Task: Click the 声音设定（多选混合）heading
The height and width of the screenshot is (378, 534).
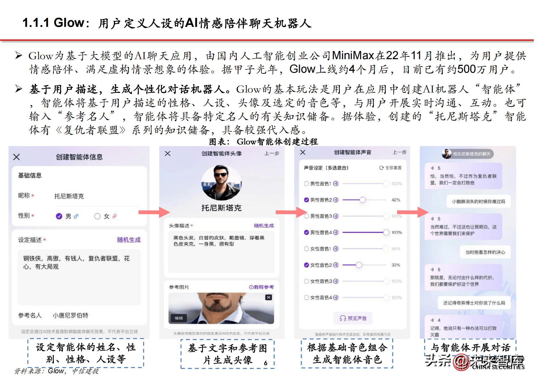Action: click(x=326, y=168)
